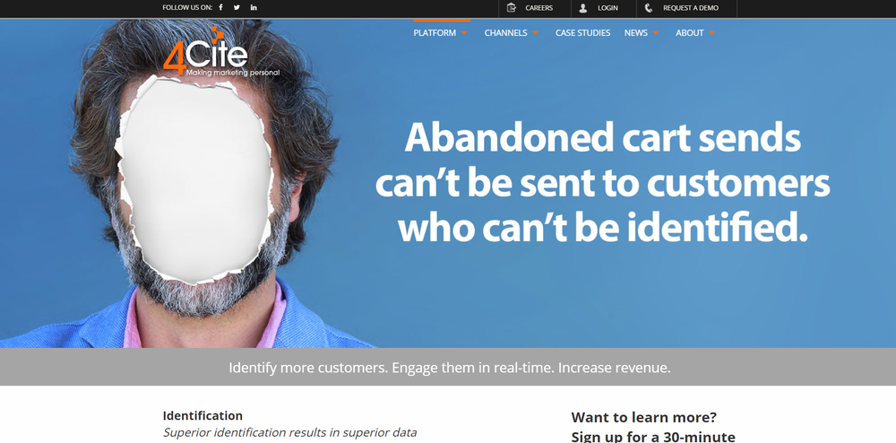Viewport: 896px width, 443px height.
Task: Go to Case Studies page
Action: [x=583, y=33]
